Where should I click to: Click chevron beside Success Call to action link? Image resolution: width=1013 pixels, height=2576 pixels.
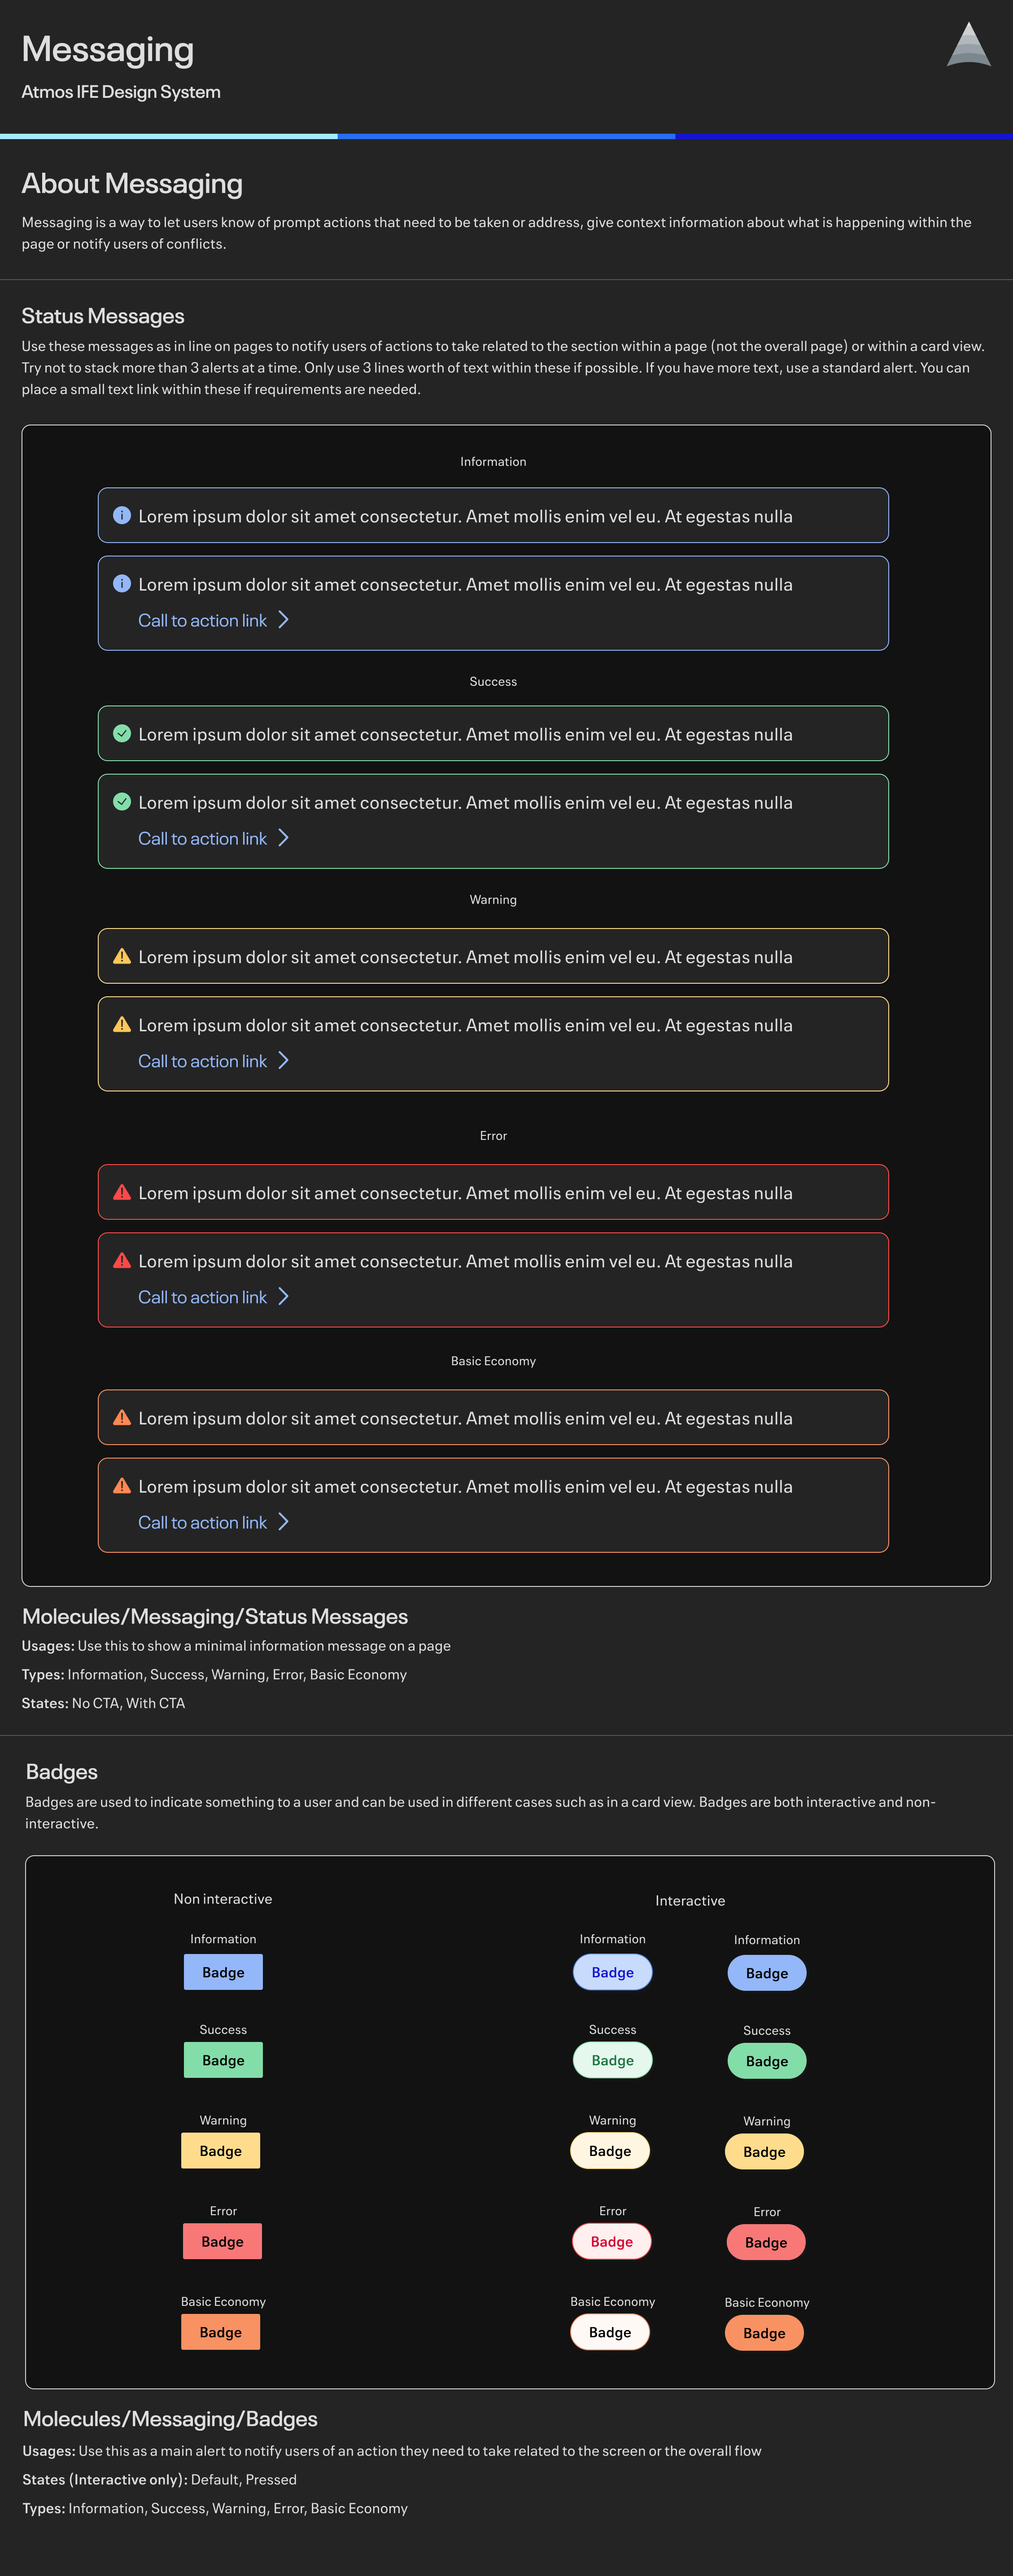click(284, 838)
